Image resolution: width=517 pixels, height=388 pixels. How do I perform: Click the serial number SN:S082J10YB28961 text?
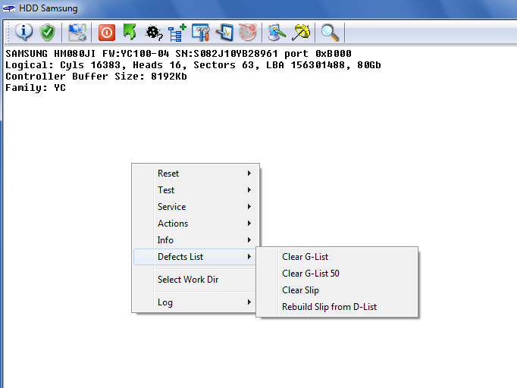pyautogui.click(x=227, y=53)
